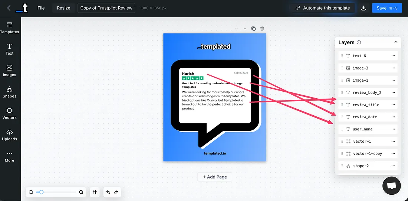This screenshot has height=201, width=408.
Task: Click the download icon in header
Action: click(363, 8)
